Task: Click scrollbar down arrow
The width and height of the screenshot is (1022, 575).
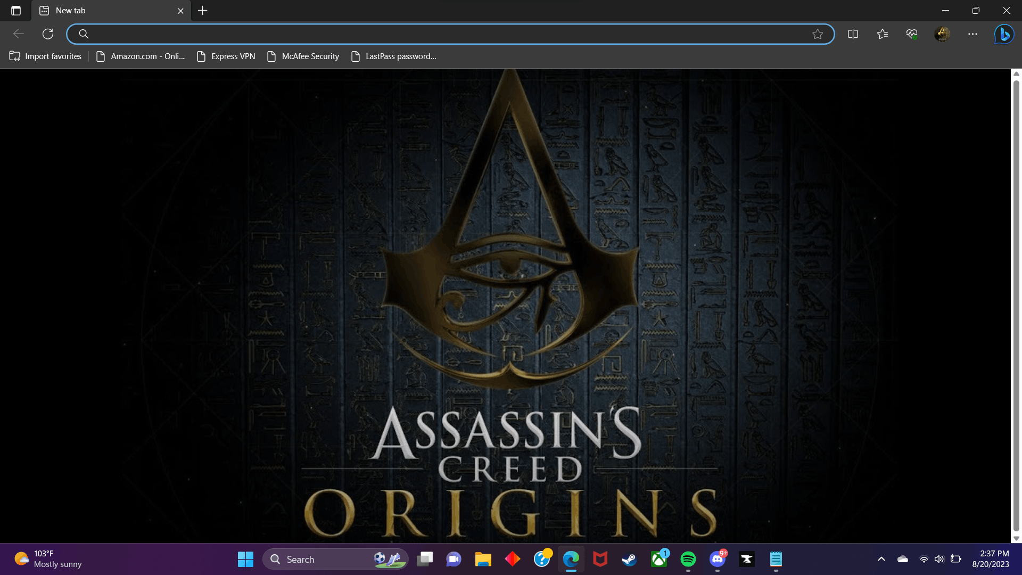Action: (1016, 538)
